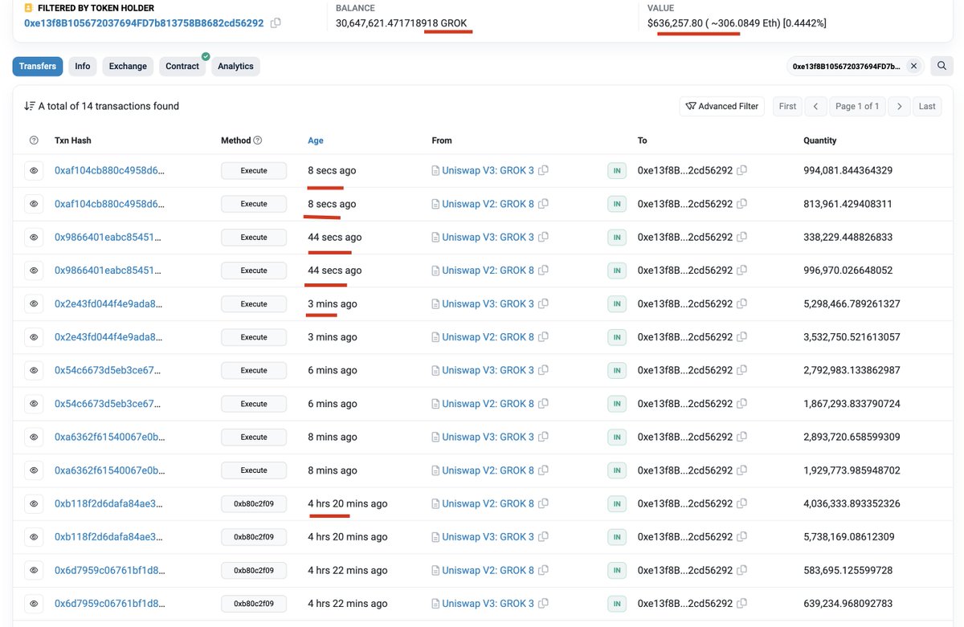964x627 pixels.
Task: Click the Method column help icon
Action: point(258,140)
